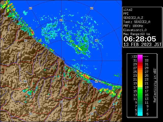Screen dimensions: 163x122
Task: Select the southwest 60 km range ring label
Action: pyautogui.click(x=31, y=114)
